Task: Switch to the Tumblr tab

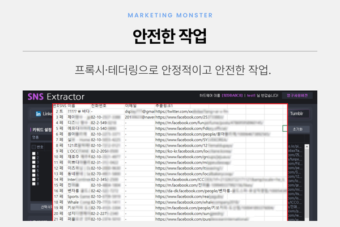Action: coord(298,113)
